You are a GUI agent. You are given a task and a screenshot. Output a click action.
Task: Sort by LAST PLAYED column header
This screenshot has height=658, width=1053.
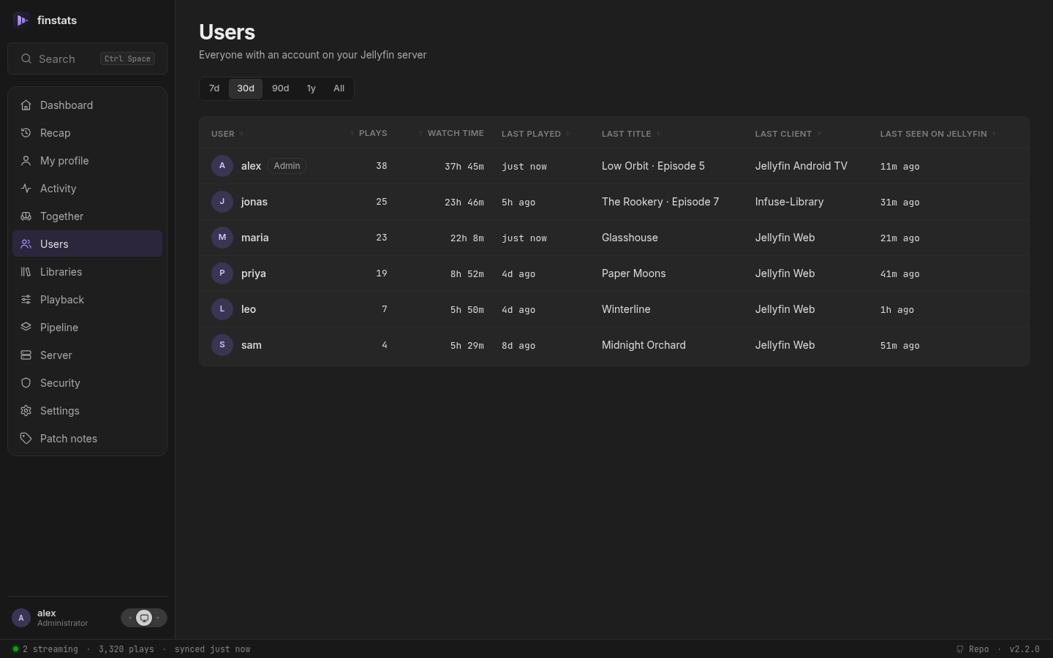tap(536, 134)
